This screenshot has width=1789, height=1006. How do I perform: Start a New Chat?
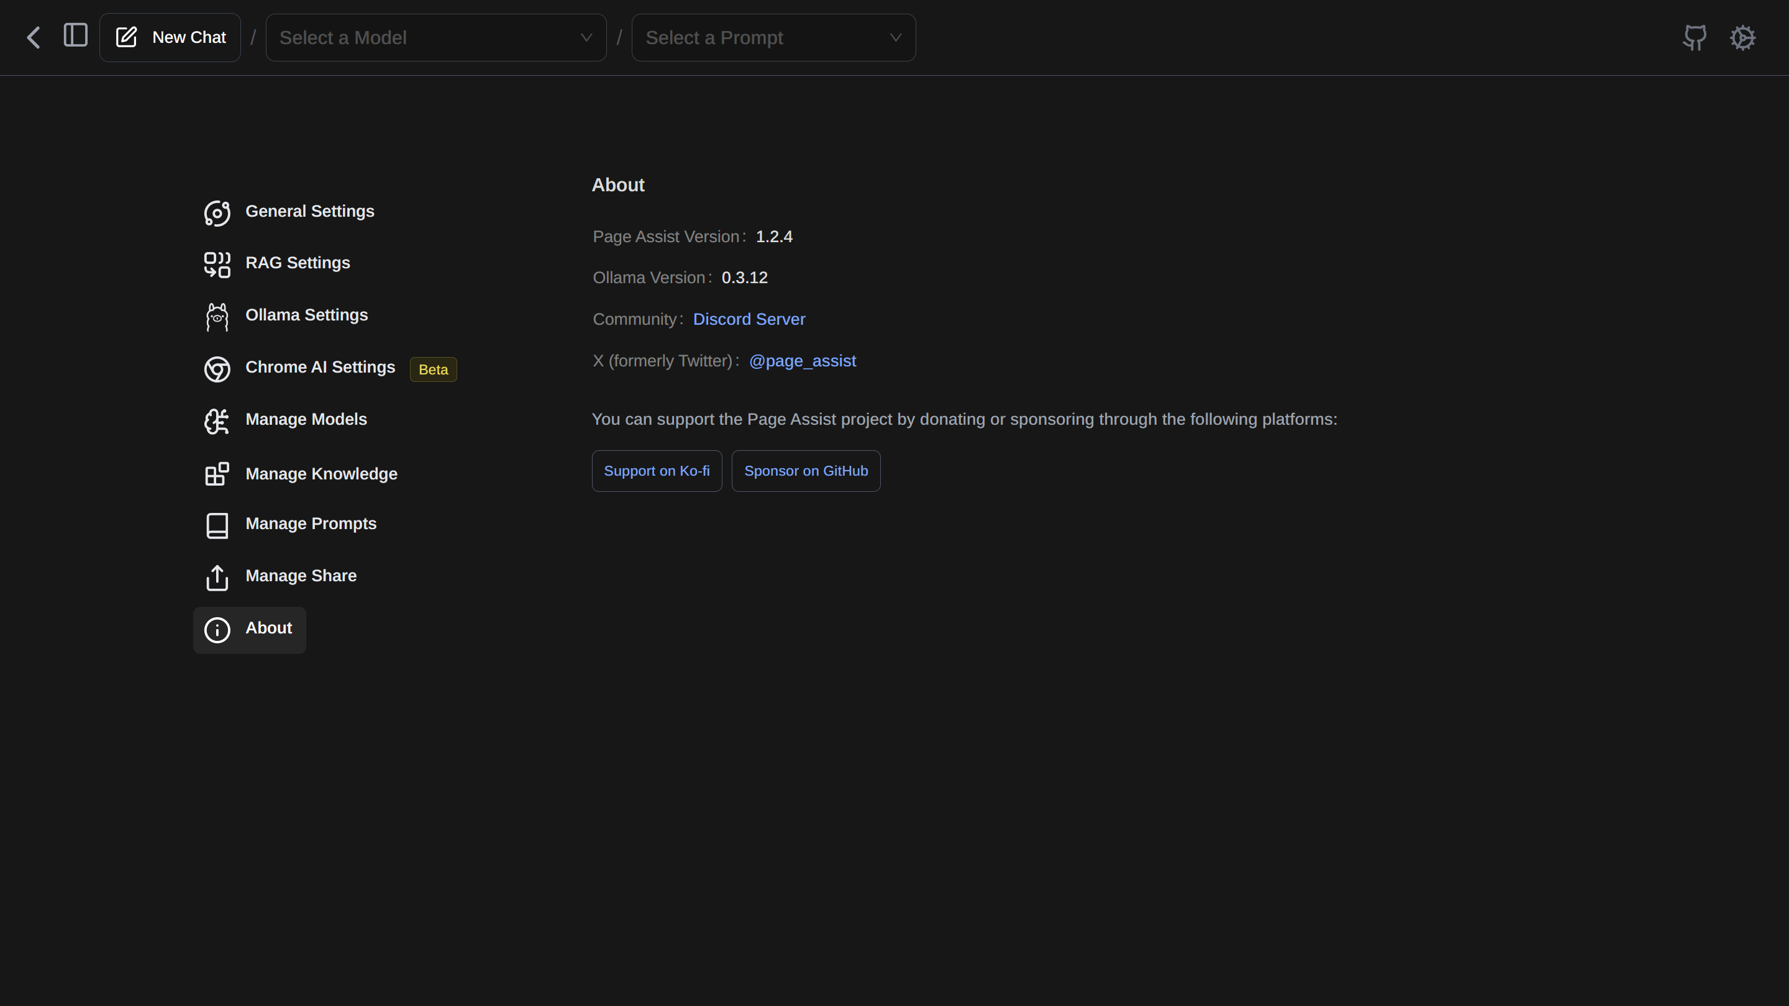click(170, 37)
